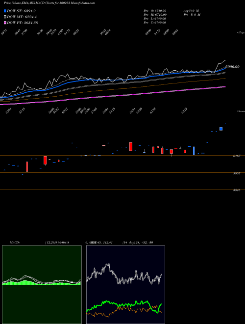Click the 5346 horizontal level label

tap(237, 190)
